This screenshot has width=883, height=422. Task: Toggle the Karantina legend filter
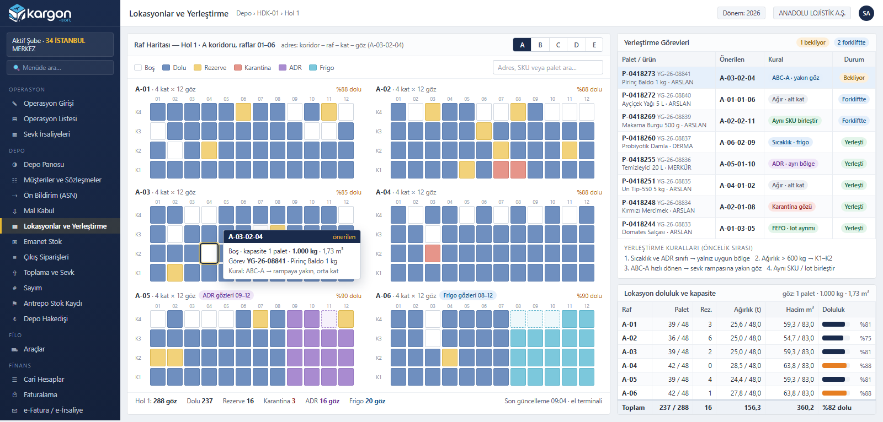pyautogui.click(x=252, y=68)
